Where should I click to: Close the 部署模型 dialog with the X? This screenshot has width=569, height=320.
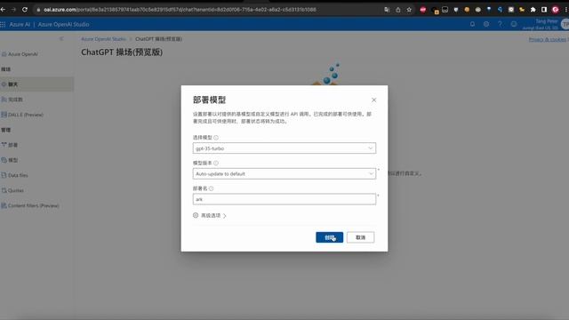[x=373, y=100]
